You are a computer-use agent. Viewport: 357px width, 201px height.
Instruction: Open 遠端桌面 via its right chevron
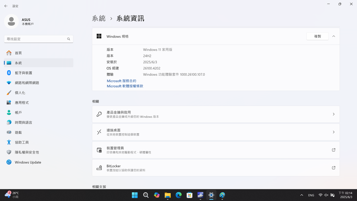pos(334,132)
